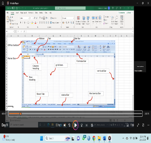The width and height of the screenshot is (151, 143).
Task: Click the Cut icon in Clipboard group
Action: point(11,17)
